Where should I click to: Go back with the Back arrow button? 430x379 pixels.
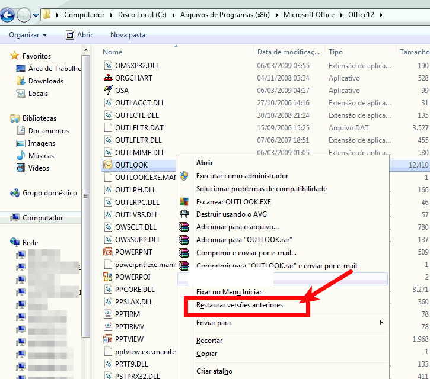7,15
